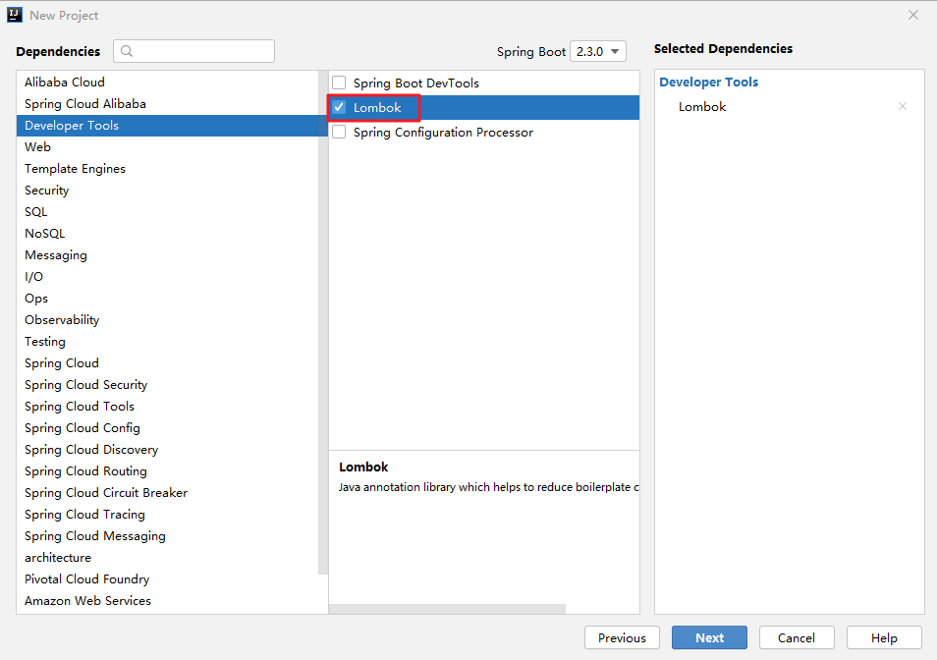Select the Security category
937x660 pixels.
[168, 190]
